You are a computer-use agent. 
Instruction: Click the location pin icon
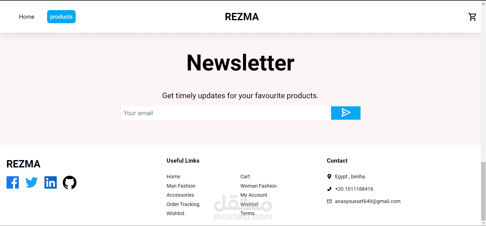coord(329,177)
